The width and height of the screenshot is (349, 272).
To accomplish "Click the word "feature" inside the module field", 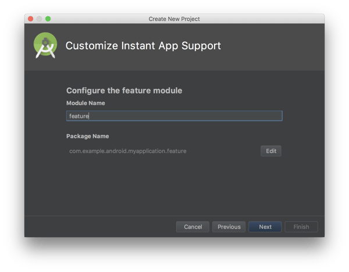I will (x=78, y=116).
